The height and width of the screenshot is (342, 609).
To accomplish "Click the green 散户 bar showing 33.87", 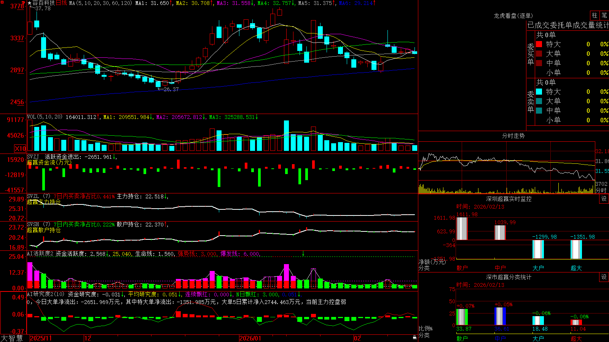I will [x=462, y=317].
